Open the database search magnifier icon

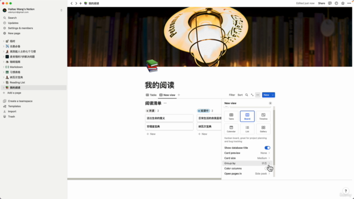tap(247, 95)
